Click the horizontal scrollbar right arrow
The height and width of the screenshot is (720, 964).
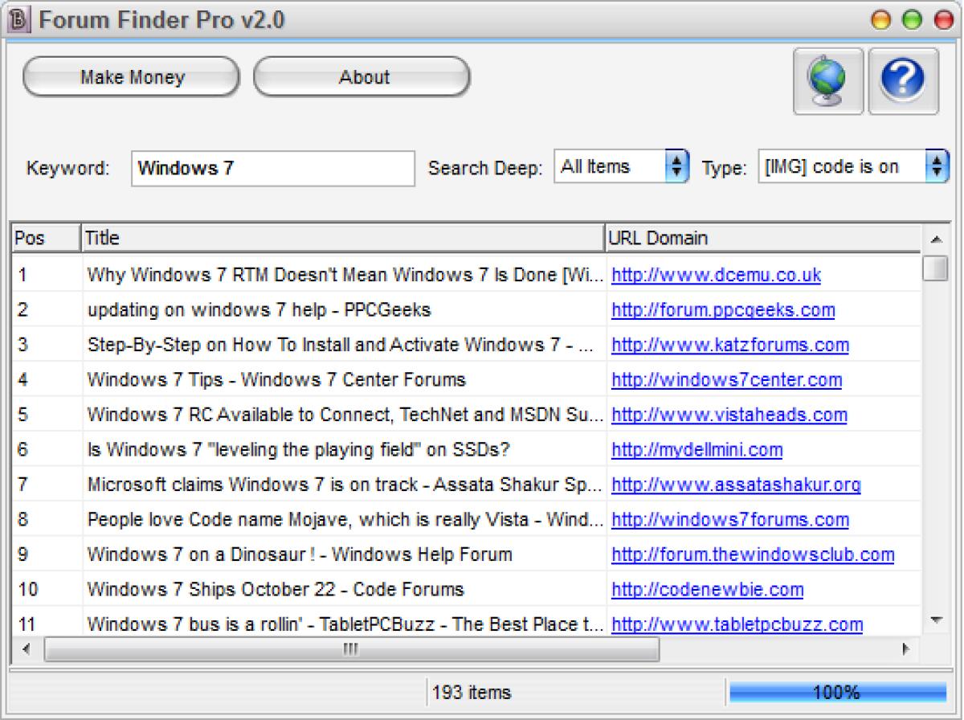click(907, 648)
